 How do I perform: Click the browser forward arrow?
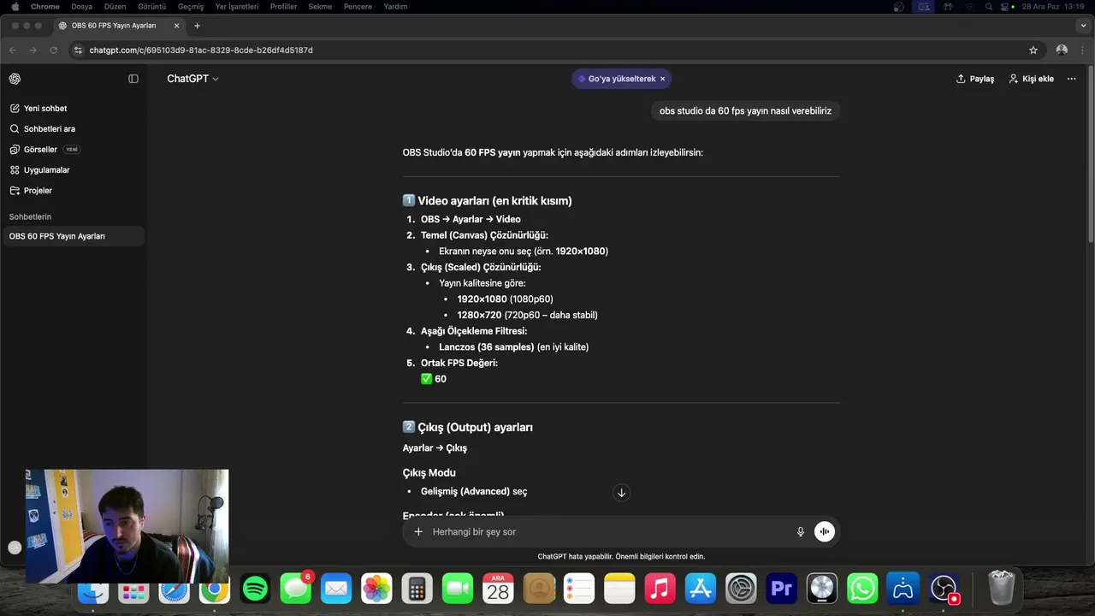click(33, 50)
